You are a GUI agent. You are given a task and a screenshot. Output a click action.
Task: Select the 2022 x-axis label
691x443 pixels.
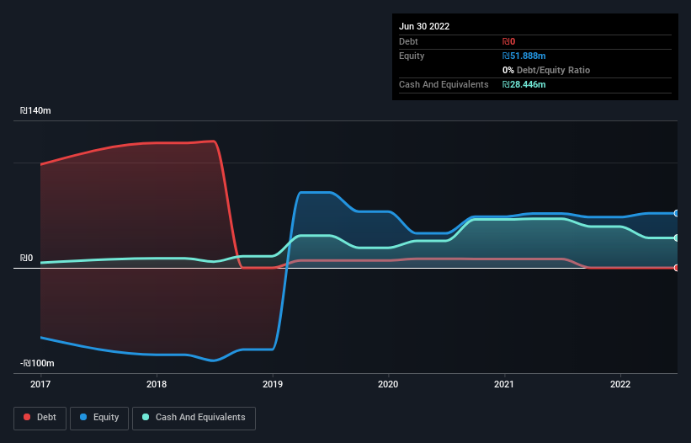point(620,384)
